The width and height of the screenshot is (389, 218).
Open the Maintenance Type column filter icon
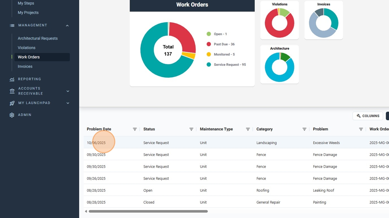[x=248, y=129]
